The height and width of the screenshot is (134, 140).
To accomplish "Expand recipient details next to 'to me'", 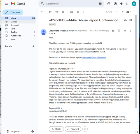I will coord(55,34).
